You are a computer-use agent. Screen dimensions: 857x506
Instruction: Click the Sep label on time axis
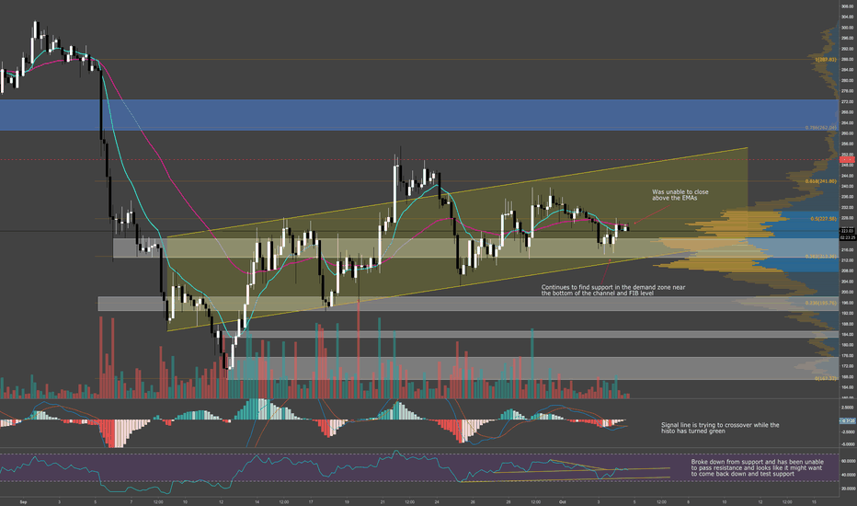pyautogui.click(x=23, y=501)
